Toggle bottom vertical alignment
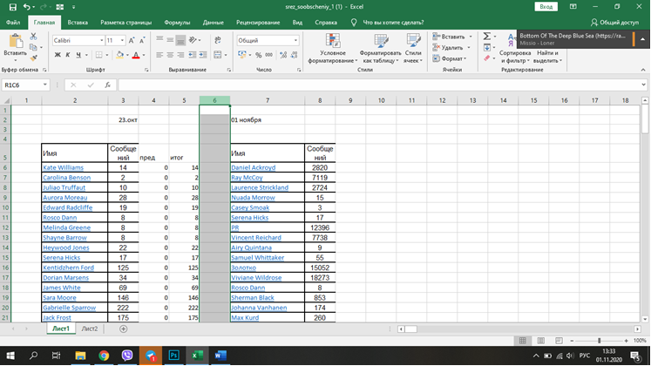The width and height of the screenshot is (651, 366). [x=180, y=40]
